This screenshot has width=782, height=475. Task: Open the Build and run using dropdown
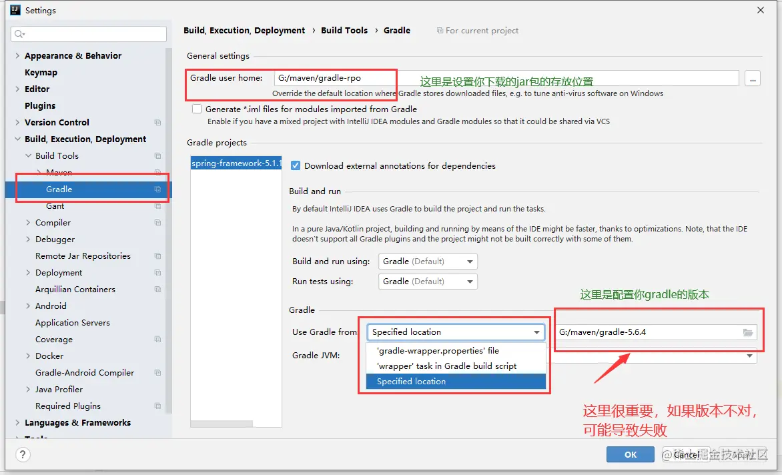pyautogui.click(x=428, y=261)
